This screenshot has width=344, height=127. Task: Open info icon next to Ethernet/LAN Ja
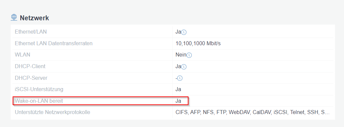[x=184, y=32]
